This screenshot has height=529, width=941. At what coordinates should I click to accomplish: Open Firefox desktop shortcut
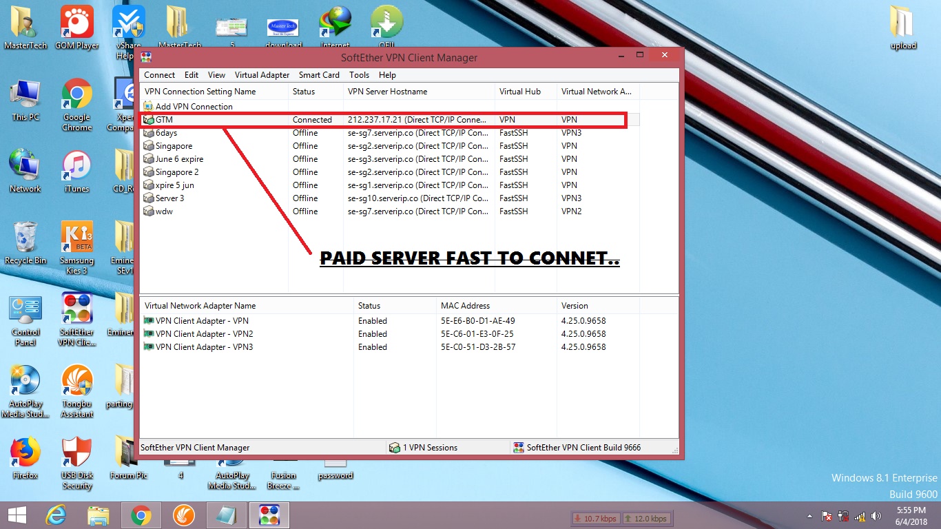point(25,458)
